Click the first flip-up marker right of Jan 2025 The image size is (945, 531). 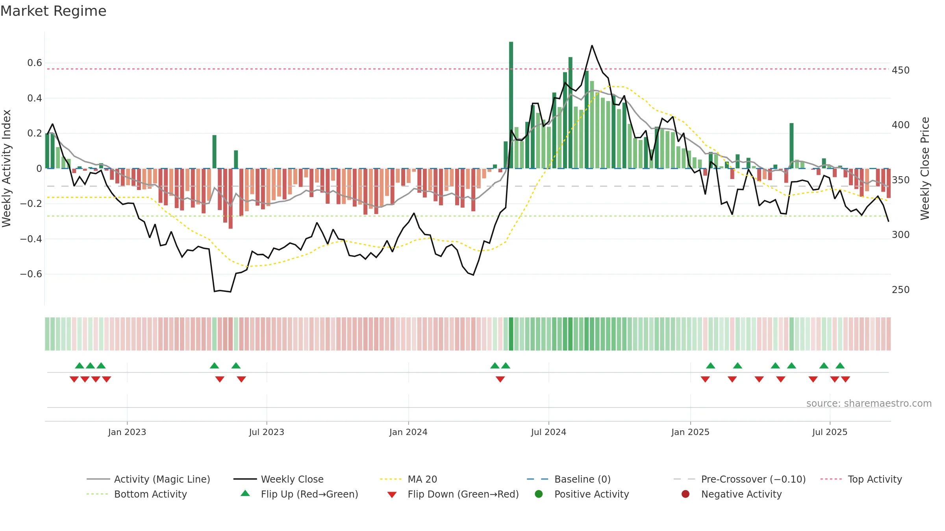711,365
